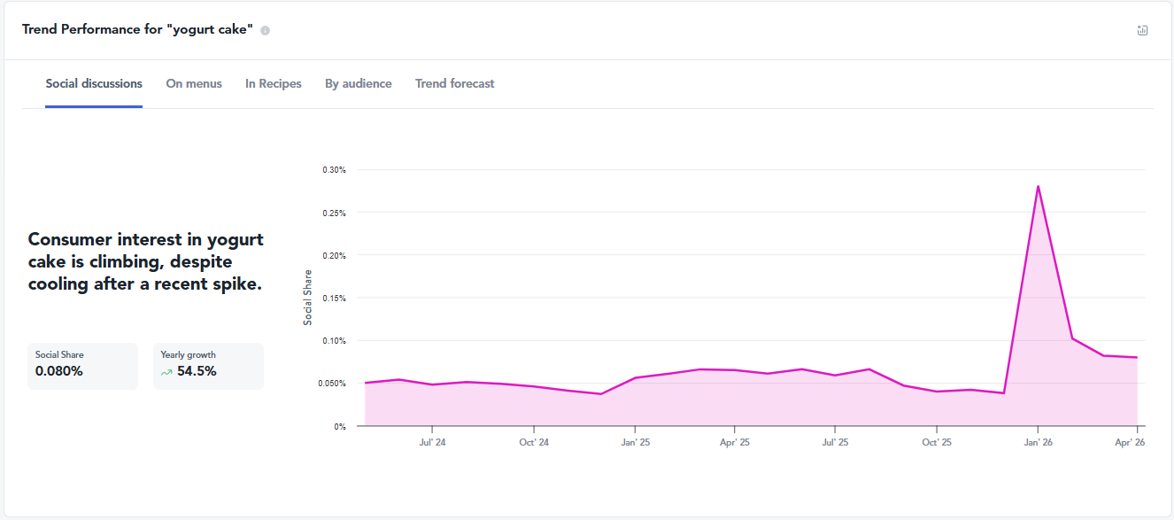
Task: Click the consumer interest summary headline
Action: 146,261
